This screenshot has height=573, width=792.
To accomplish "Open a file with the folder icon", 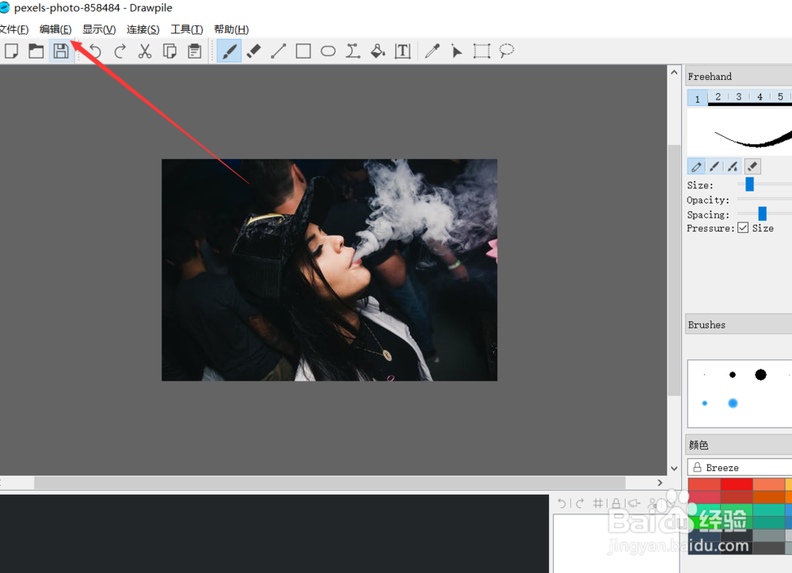I will pyautogui.click(x=36, y=51).
